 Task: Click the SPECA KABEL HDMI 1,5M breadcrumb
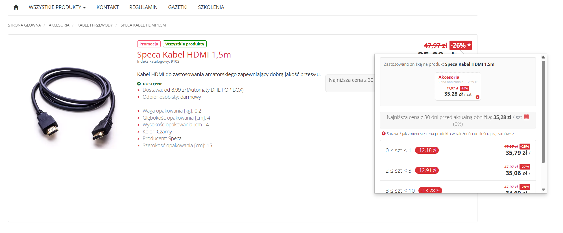pos(143,25)
